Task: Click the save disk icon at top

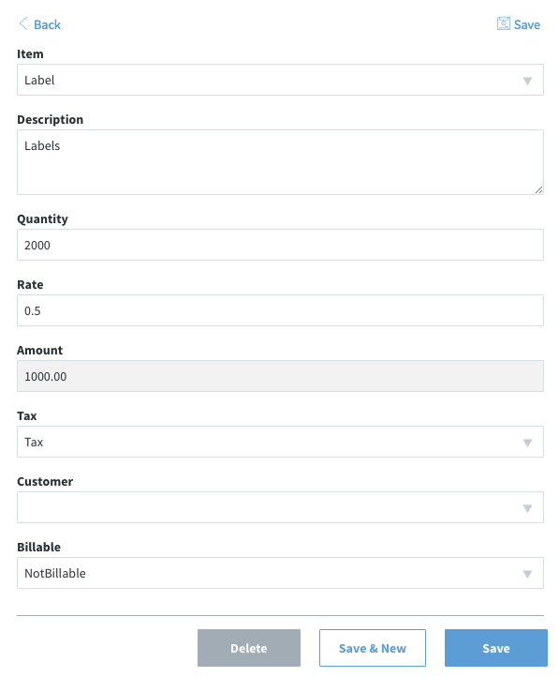Action: 503,23
